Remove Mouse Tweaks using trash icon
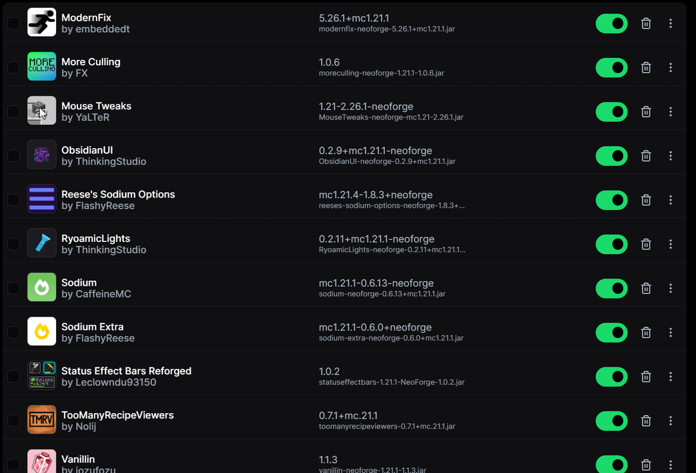 point(646,111)
